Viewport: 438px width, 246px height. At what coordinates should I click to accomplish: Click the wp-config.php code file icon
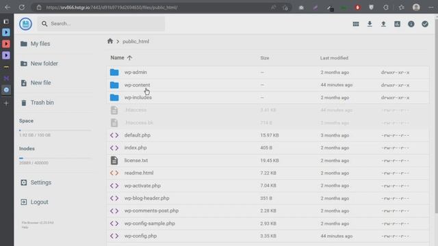tap(114, 236)
